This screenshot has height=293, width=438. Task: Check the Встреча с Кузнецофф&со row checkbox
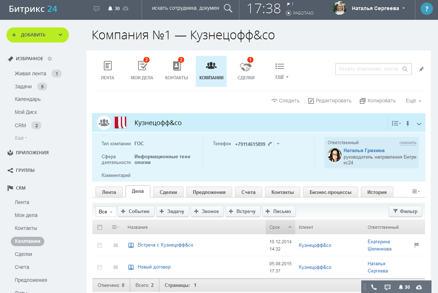pyautogui.click(x=100, y=245)
